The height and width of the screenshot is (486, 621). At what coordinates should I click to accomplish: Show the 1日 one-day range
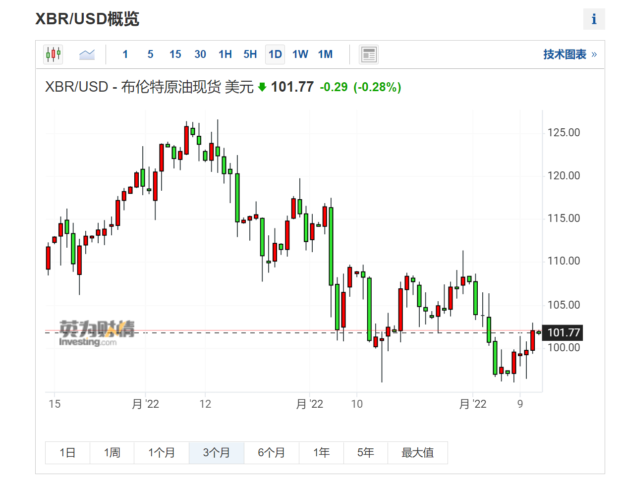[67, 453]
